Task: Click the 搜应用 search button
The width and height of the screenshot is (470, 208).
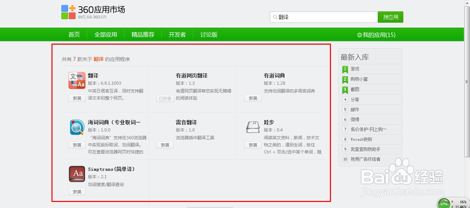Action: tap(391, 17)
